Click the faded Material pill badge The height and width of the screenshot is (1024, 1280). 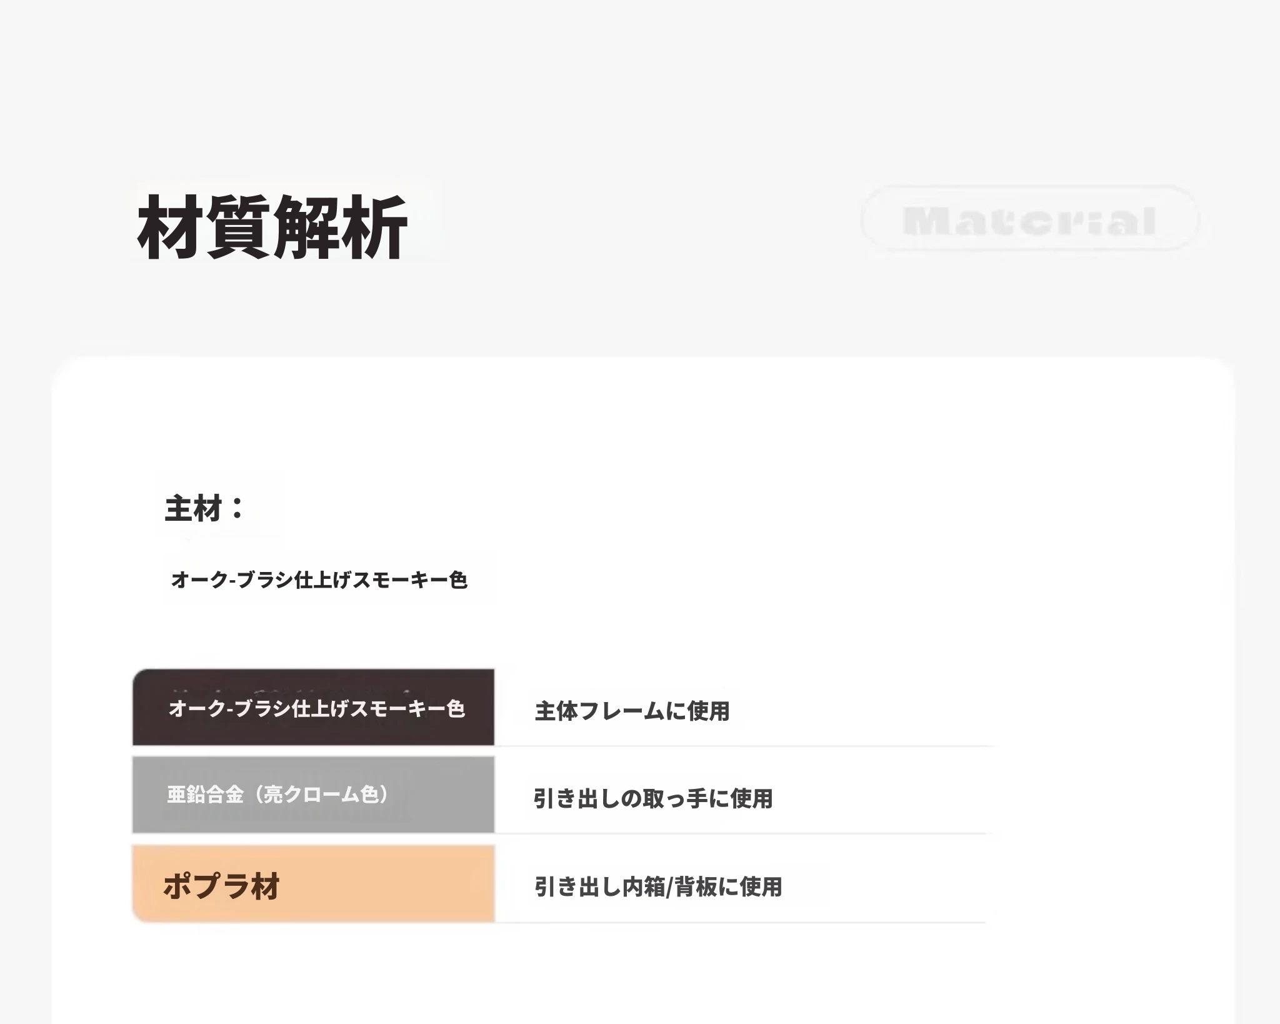click(x=1029, y=219)
